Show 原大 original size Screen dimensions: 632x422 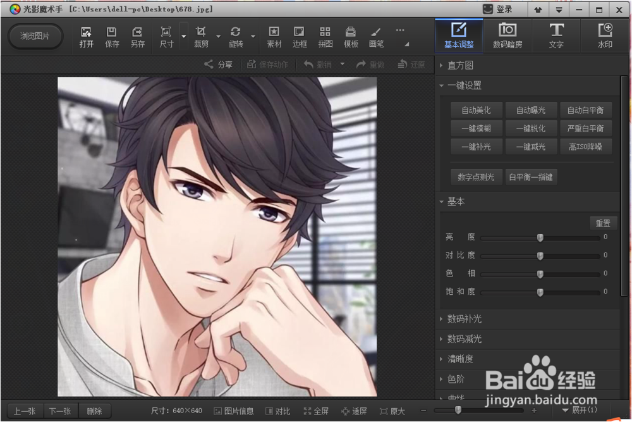point(392,411)
